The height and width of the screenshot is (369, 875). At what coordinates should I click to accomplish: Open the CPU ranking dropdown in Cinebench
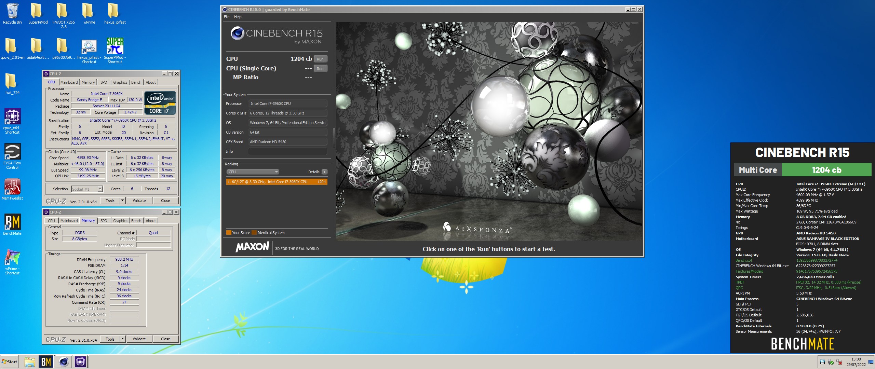point(253,172)
